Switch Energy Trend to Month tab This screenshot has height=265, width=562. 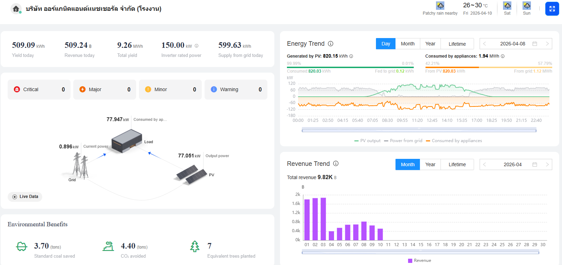pyautogui.click(x=407, y=44)
